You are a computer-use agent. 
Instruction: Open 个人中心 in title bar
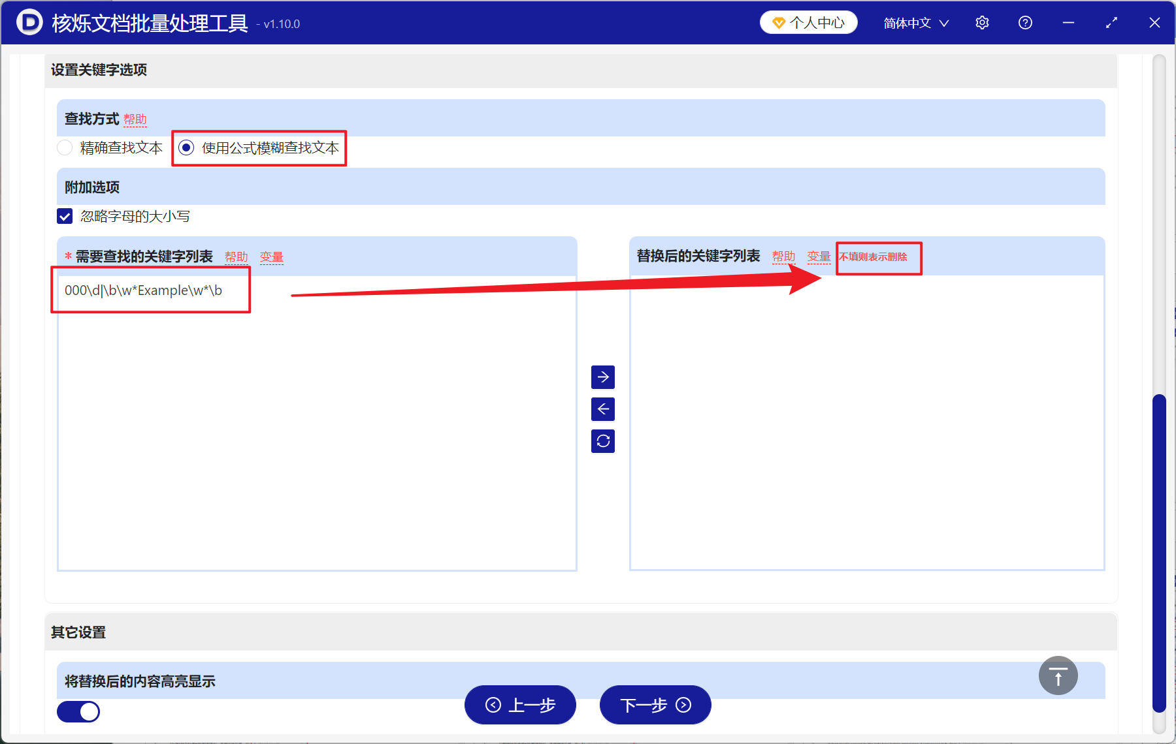point(808,22)
